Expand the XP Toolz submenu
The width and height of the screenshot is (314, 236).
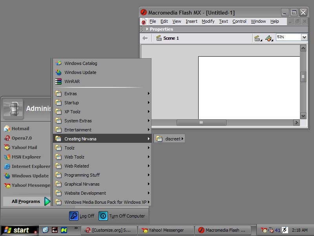102,112
